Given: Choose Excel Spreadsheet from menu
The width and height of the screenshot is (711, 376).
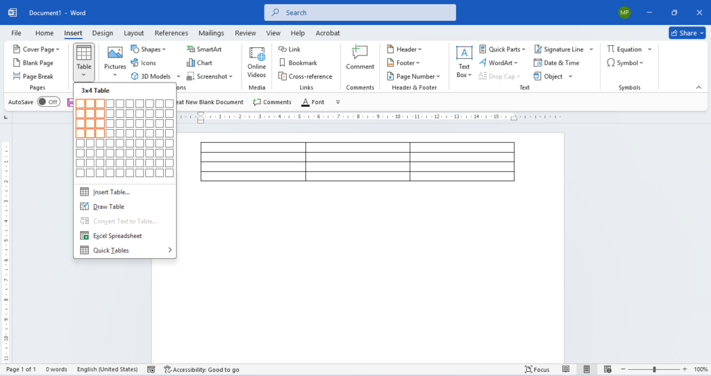Looking at the screenshot, I should point(125,236).
